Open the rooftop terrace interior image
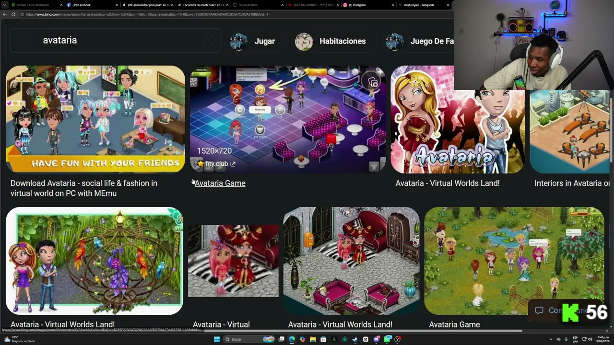This screenshot has height=345, width=614. tap(570, 132)
